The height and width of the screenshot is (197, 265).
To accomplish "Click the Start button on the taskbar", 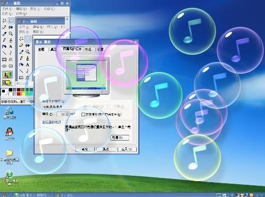I will pyautogui.click(x=5, y=195).
